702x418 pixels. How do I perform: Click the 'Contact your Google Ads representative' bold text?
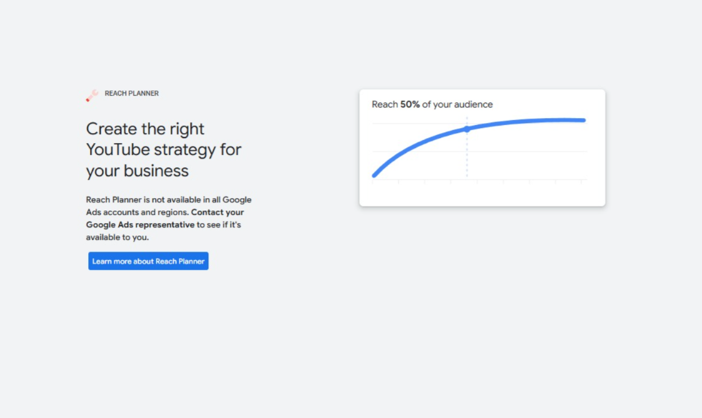(x=165, y=219)
